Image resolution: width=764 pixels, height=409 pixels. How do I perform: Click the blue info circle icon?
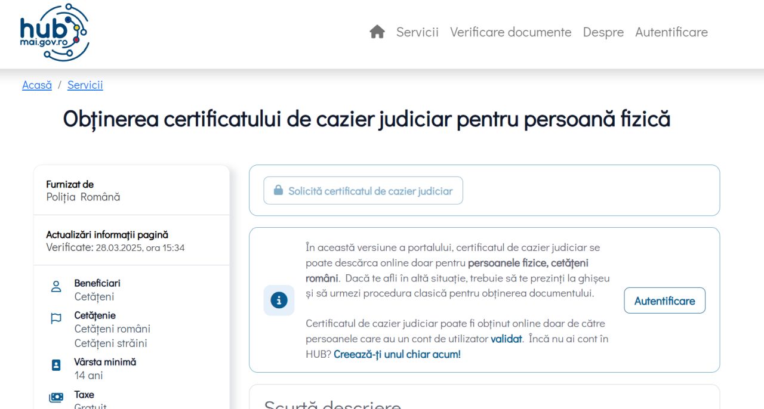(x=279, y=300)
